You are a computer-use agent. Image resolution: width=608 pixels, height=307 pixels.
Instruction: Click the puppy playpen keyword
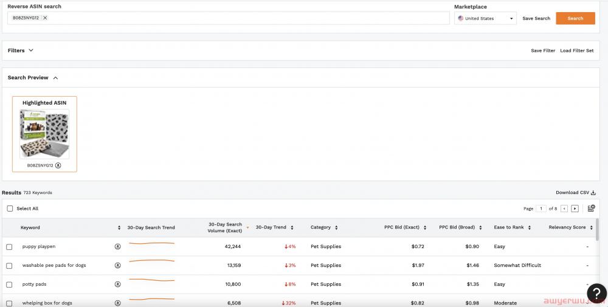click(39, 247)
